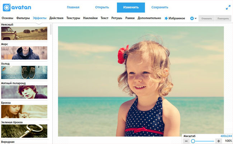Open settings via the gear icon
The height and width of the screenshot is (144, 233).
[x=192, y=18]
